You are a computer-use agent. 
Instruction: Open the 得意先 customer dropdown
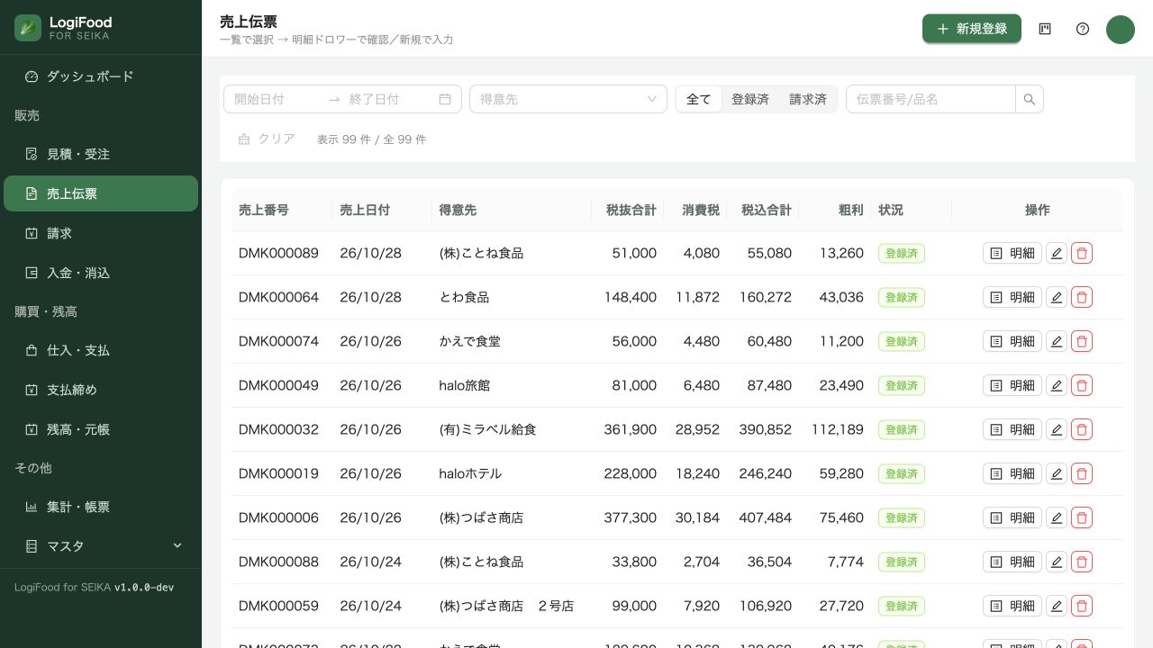568,99
